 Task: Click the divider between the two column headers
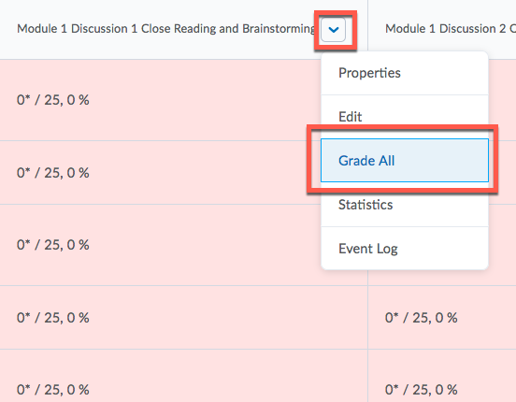tap(367, 30)
